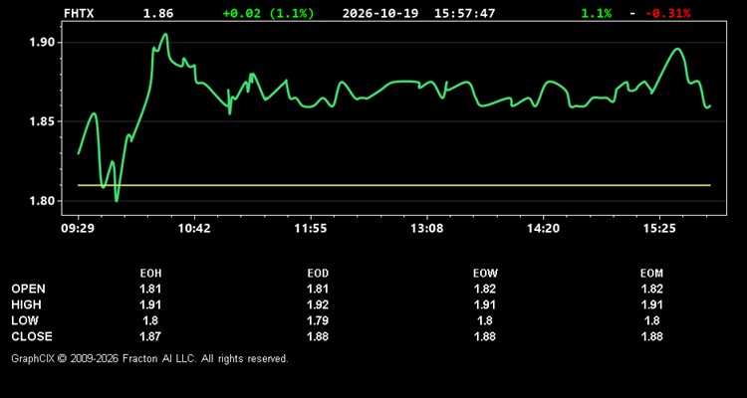Select the EOD OPEN value 1.81
The width and height of the screenshot is (747, 398).
tap(318, 289)
